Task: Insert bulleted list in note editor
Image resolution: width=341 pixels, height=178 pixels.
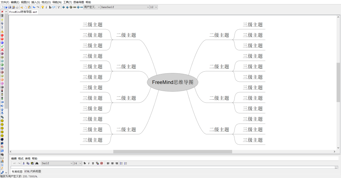Action: (x=121, y=163)
